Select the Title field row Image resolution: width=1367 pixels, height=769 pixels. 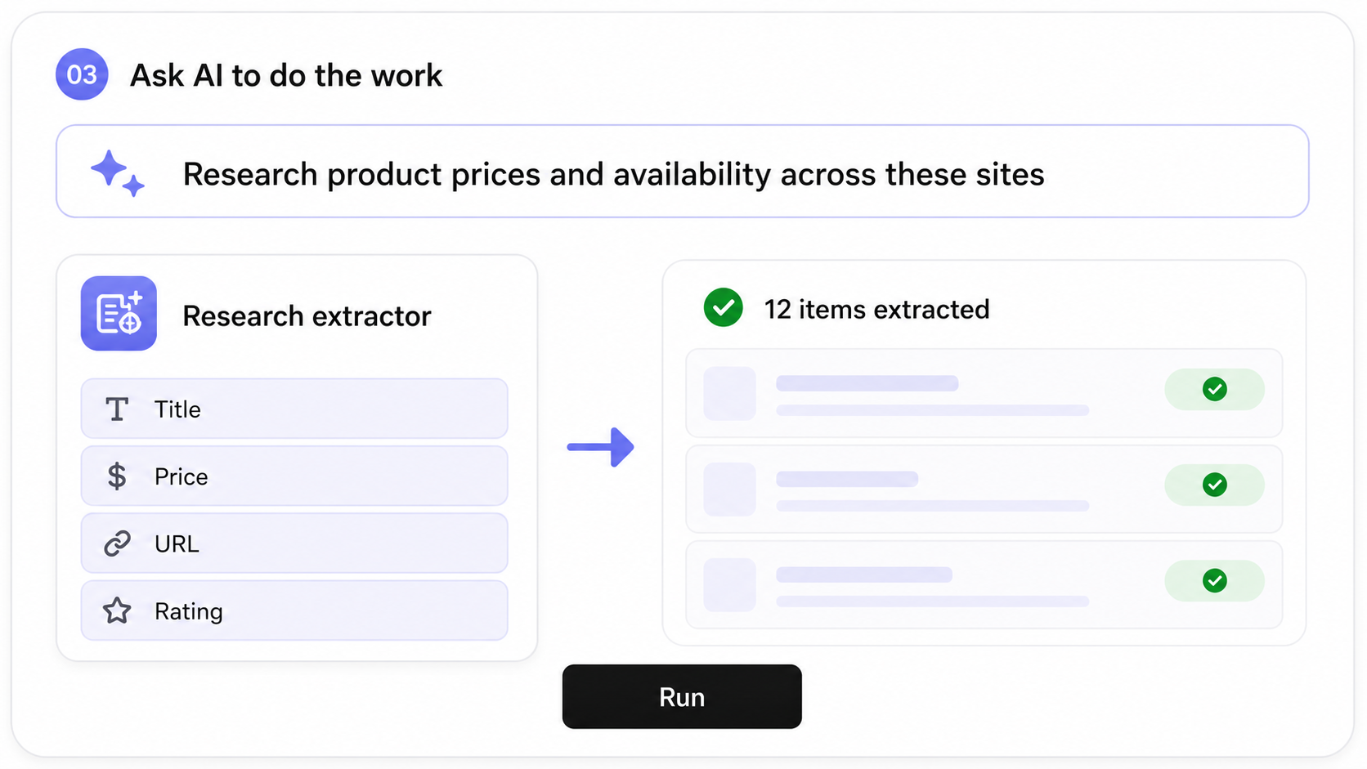point(294,409)
